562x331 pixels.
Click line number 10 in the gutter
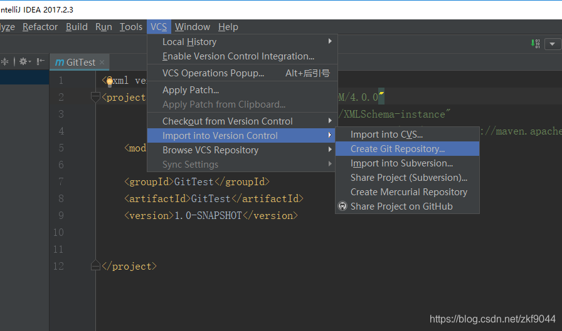[x=58, y=232]
